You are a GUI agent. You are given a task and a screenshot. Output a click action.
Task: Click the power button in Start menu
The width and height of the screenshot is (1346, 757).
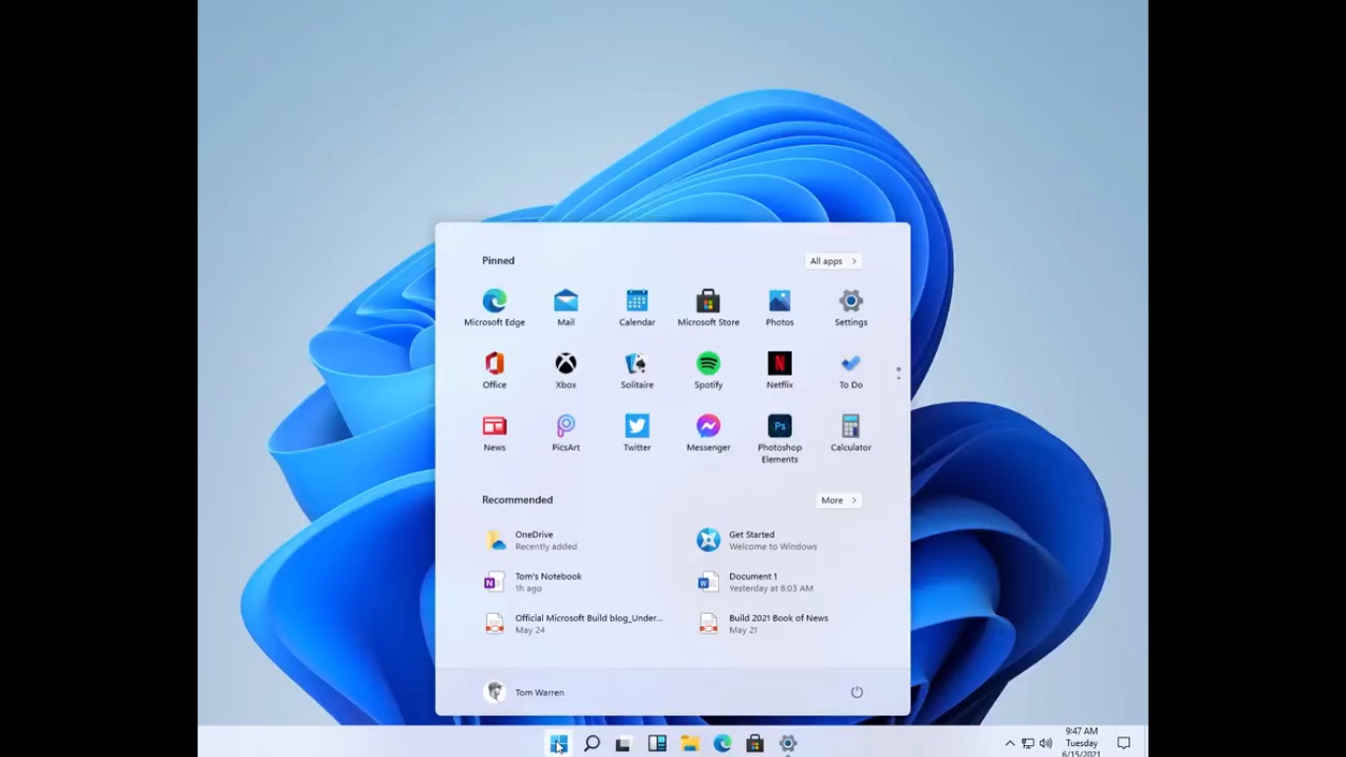tap(856, 692)
